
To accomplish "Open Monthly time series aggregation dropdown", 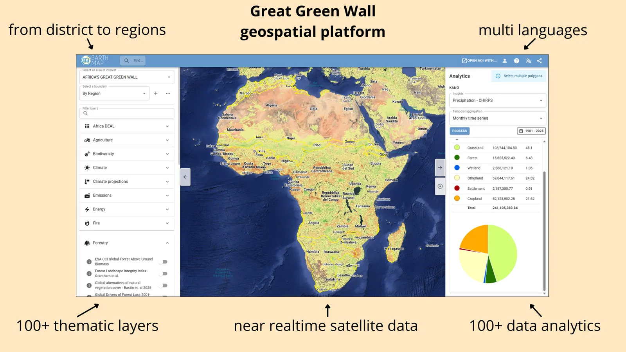I will click(x=497, y=118).
